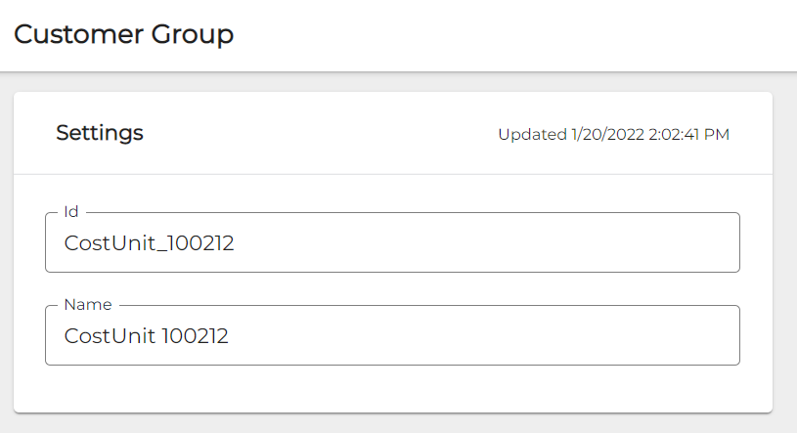Image resolution: width=797 pixels, height=433 pixels.
Task: Click card whitespace below the Name field
Action: click(x=393, y=388)
